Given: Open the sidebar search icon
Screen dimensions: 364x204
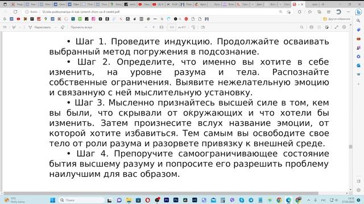Looking at the screenshot, I should click(358, 21).
